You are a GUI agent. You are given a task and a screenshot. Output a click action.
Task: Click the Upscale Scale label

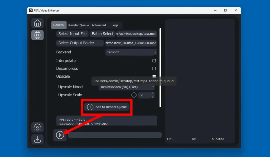coord(70,95)
